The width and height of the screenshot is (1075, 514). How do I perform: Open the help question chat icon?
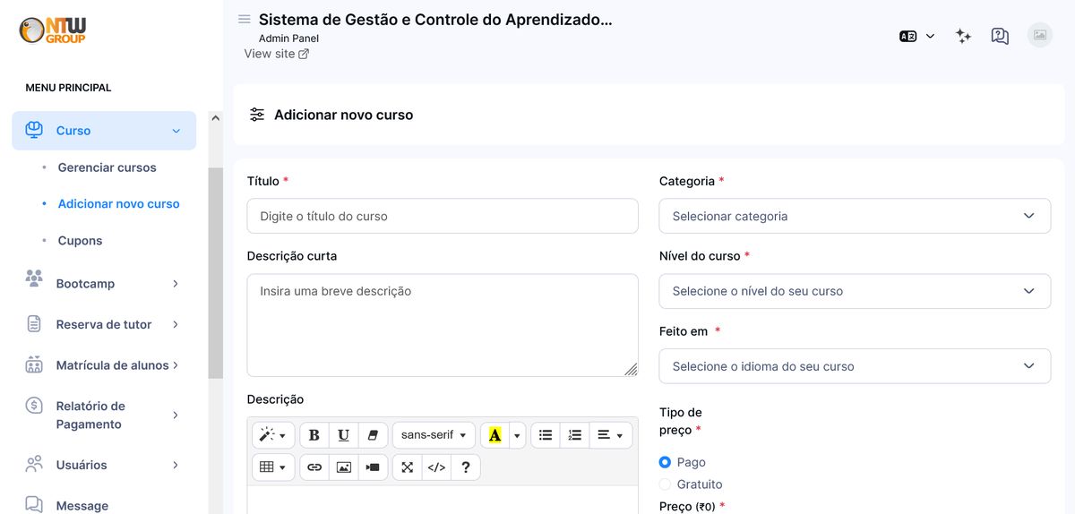pyautogui.click(x=1000, y=36)
